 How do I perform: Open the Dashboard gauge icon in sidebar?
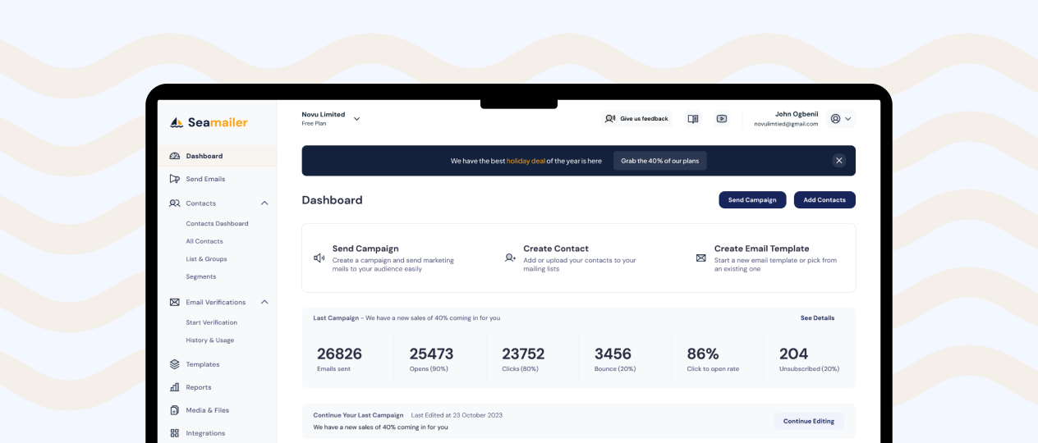(x=175, y=156)
